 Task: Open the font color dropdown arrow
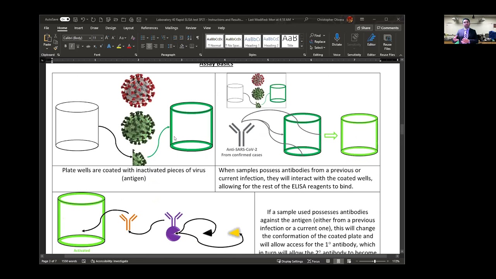pyautogui.click(x=134, y=46)
